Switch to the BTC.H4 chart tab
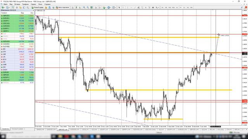 click(x=212, y=130)
